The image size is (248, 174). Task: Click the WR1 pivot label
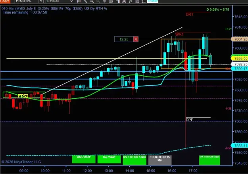pos(179,34)
